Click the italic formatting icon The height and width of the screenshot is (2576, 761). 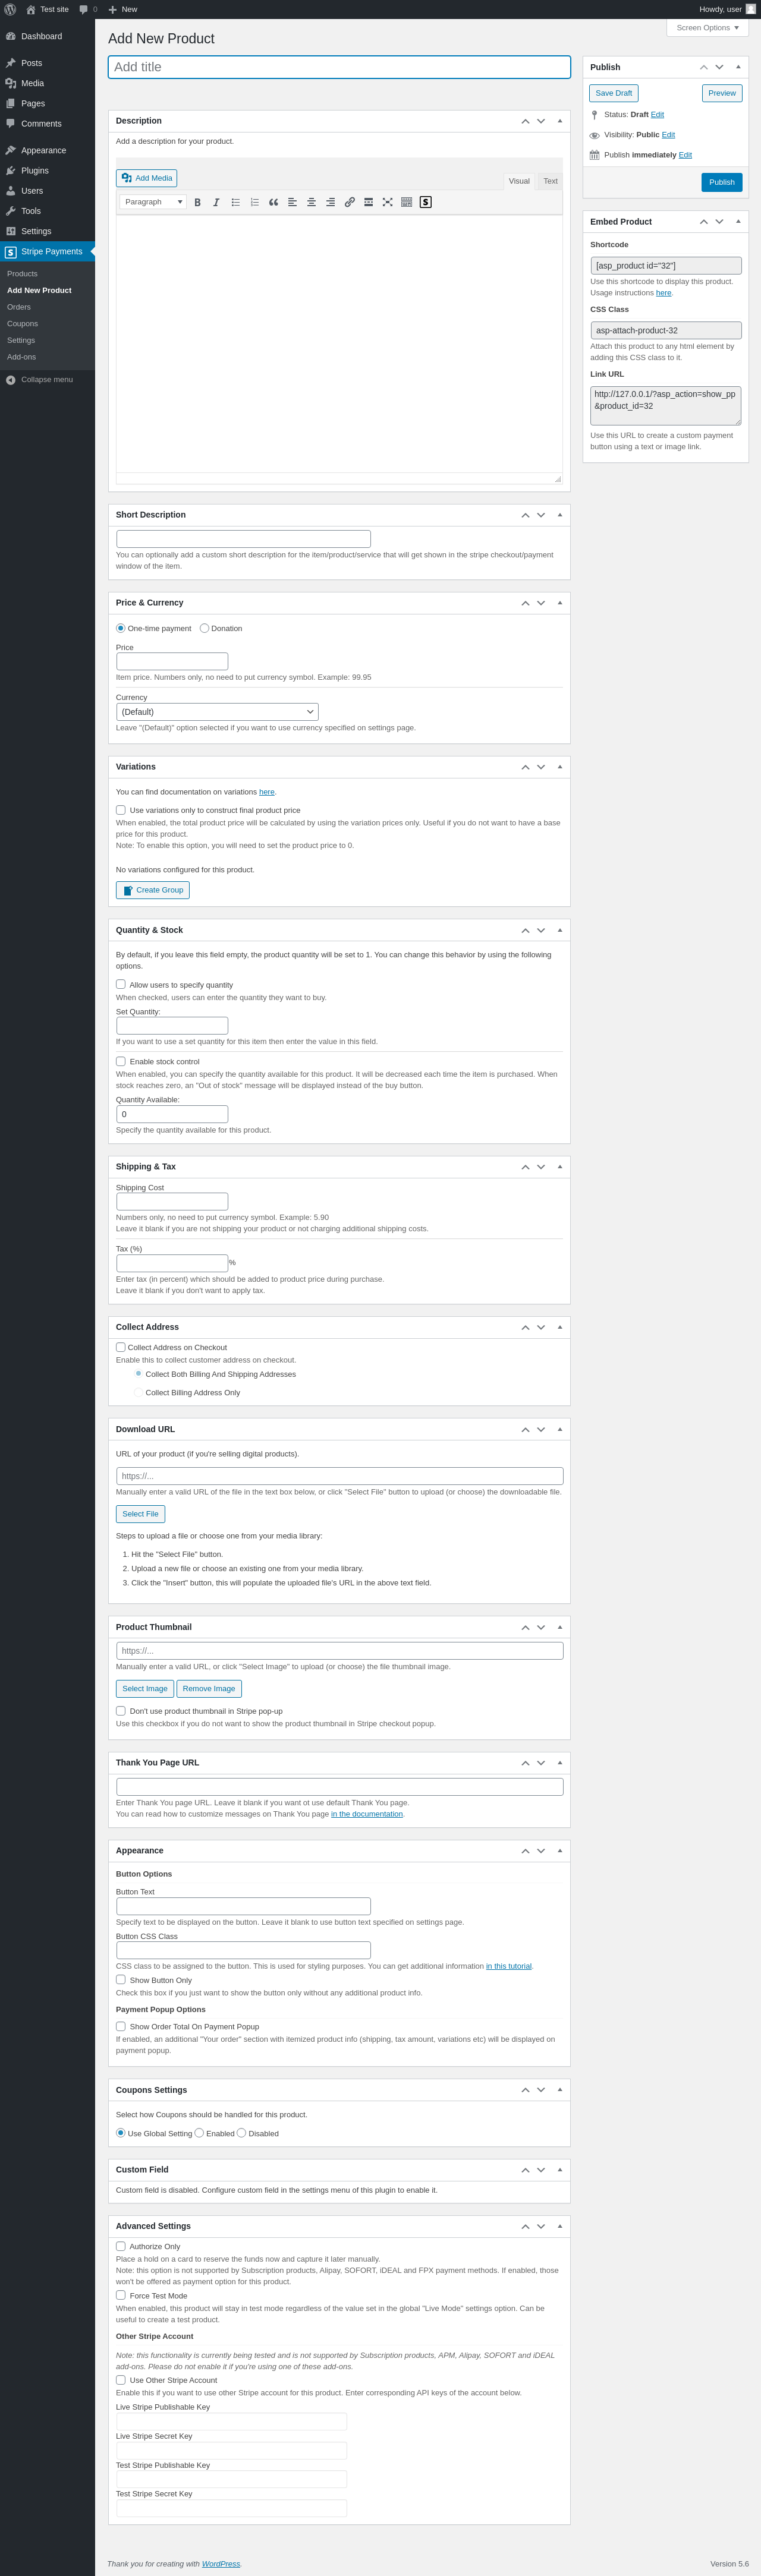tap(216, 202)
